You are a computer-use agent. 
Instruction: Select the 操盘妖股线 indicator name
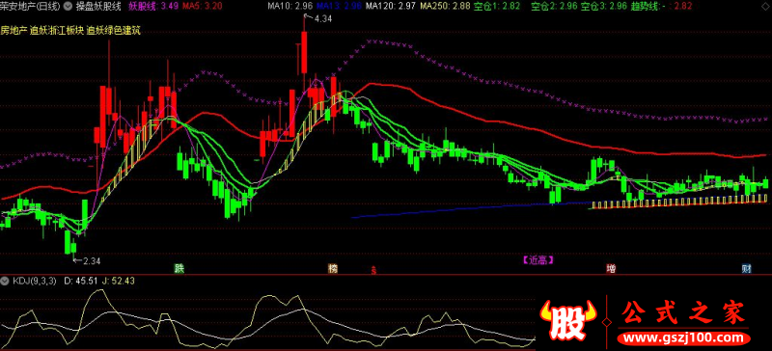[98, 7]
